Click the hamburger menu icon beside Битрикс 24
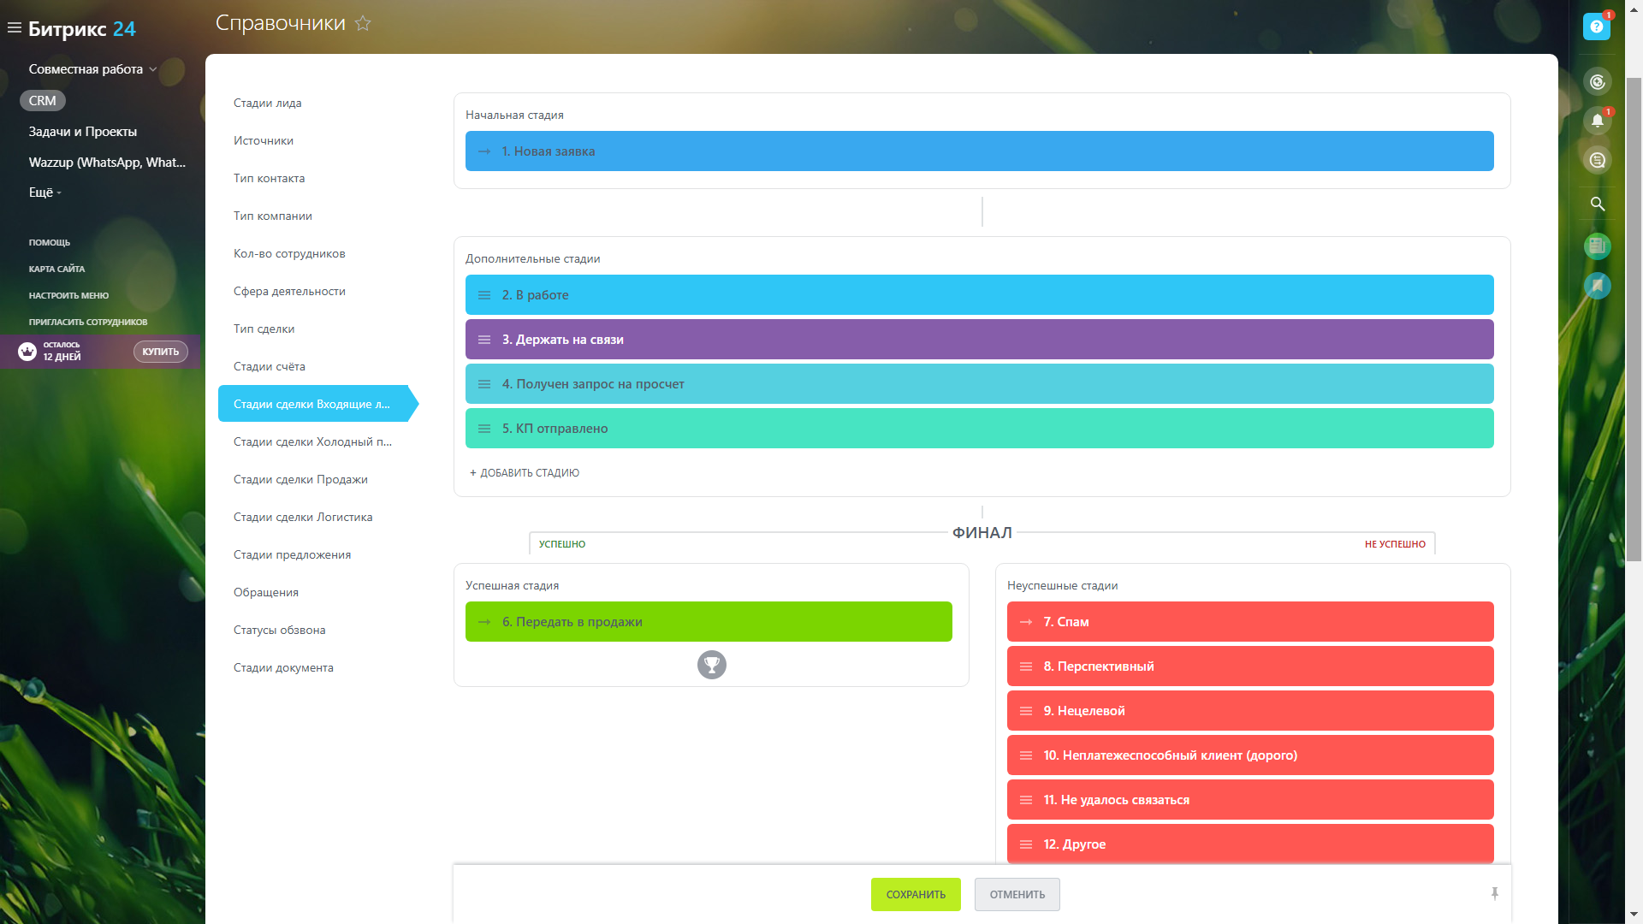This screenshot has height=924, width=1643. [14, 28]
